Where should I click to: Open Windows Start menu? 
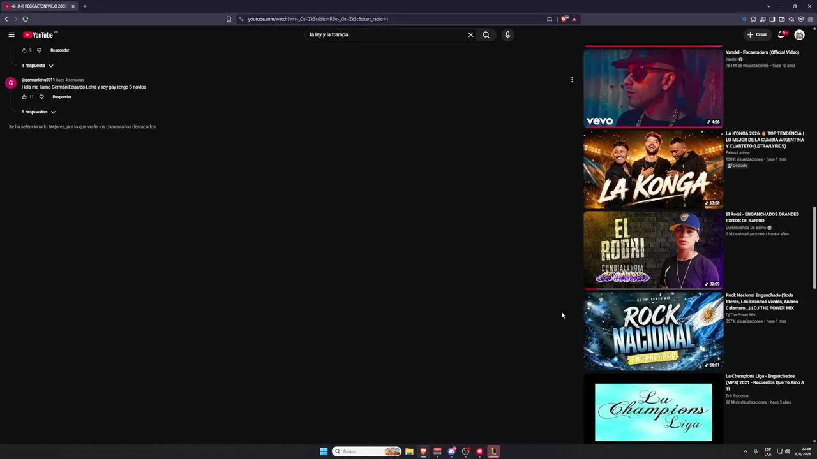(x=324, y=451)
